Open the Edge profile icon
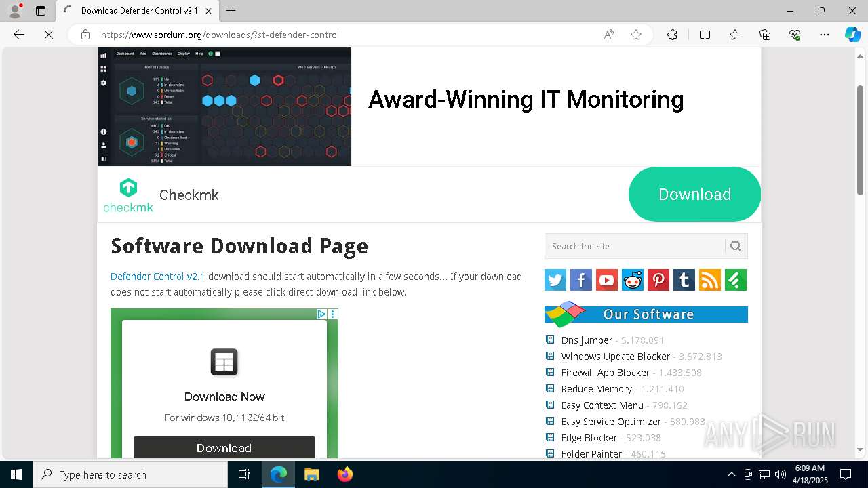868x488 pixels. [x=15, y=11]
